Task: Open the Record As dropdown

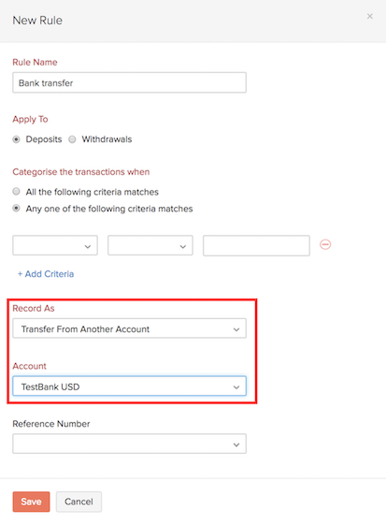Action: [x=130, y=328]
